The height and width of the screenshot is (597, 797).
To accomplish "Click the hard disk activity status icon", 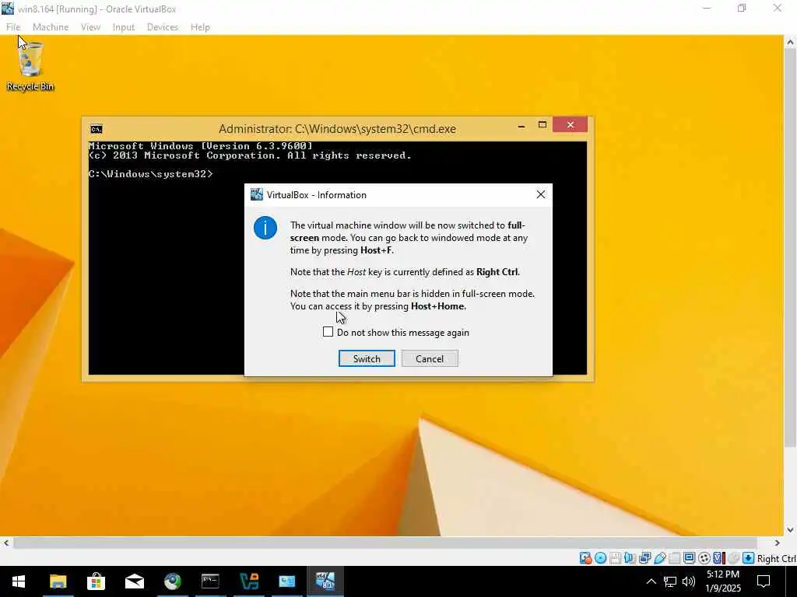I will [585, 558].
